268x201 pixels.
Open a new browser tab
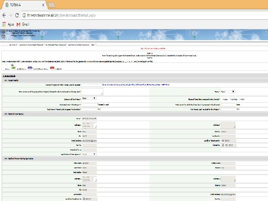tap(51, 5)
